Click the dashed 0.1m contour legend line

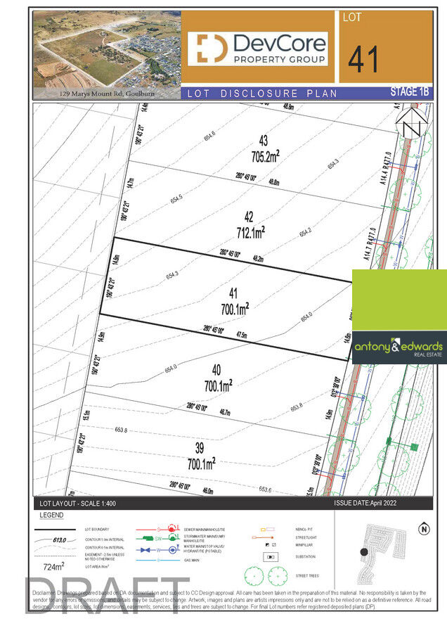(56, 548)
